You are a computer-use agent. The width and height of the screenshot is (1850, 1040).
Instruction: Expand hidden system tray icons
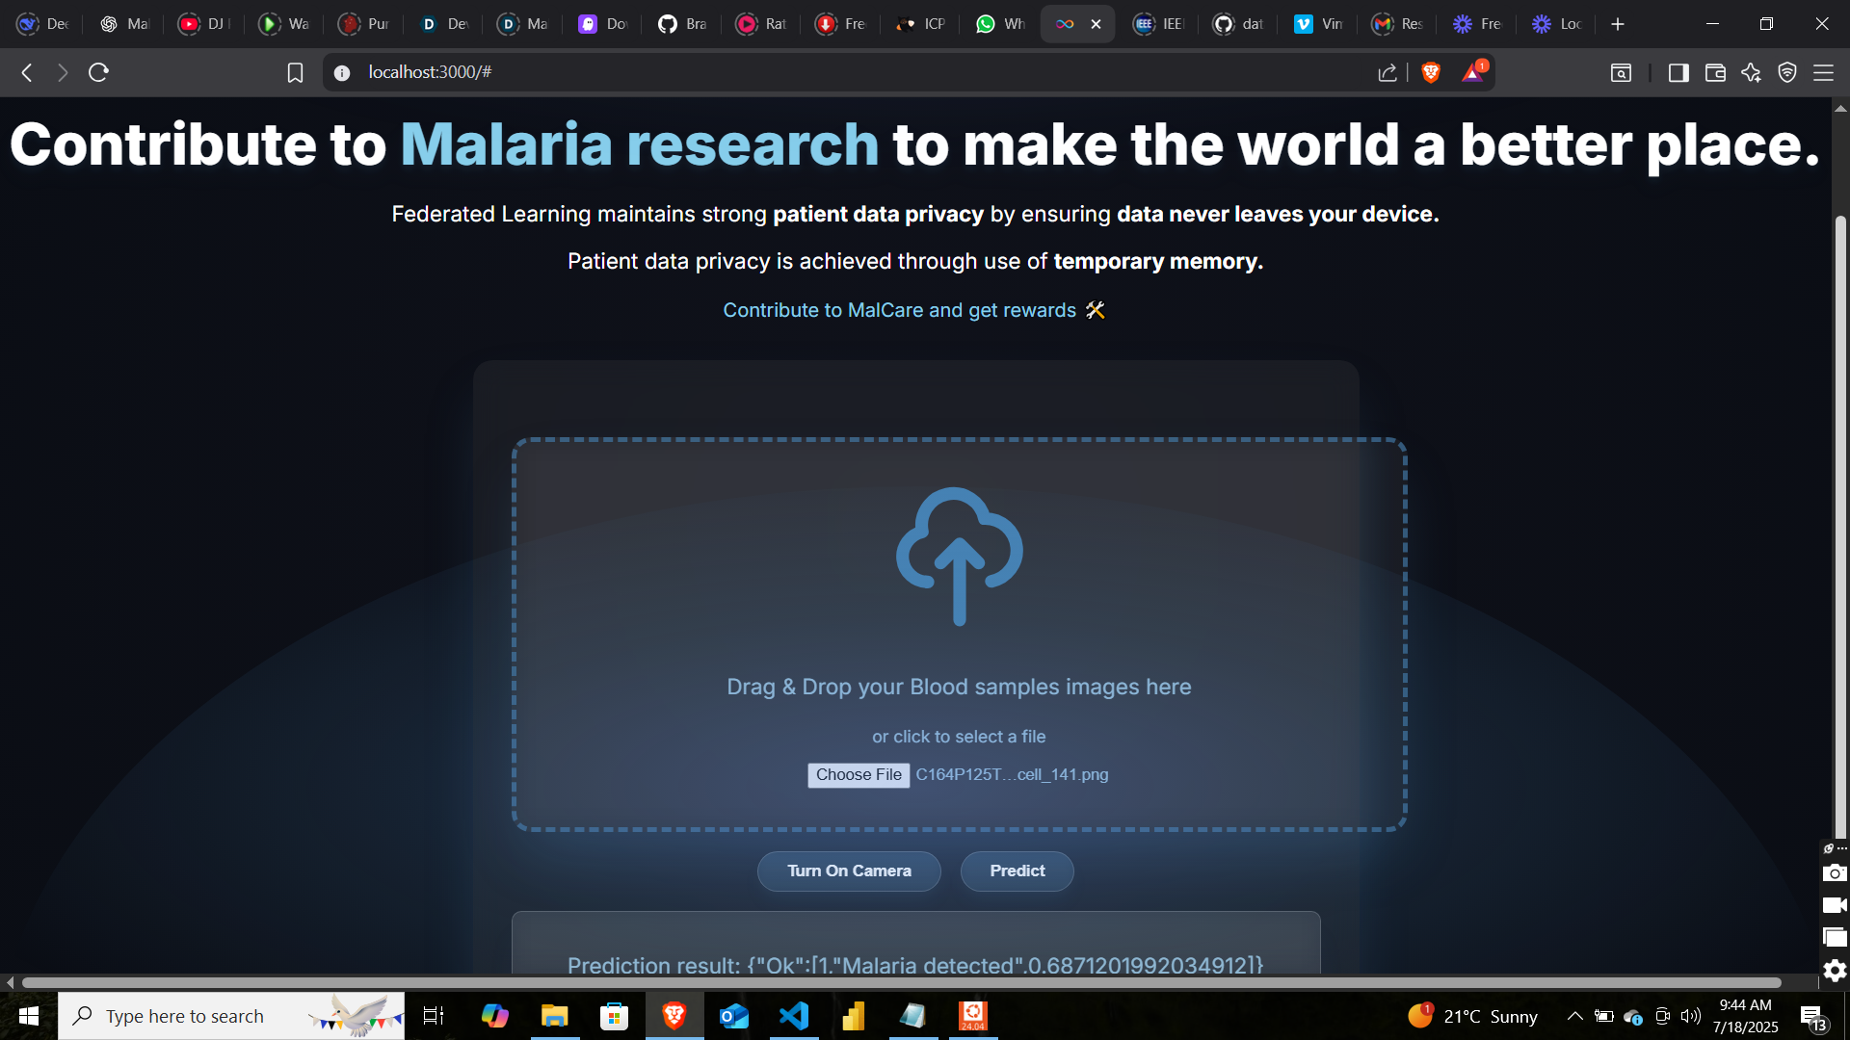[x=1574, y=1016]
